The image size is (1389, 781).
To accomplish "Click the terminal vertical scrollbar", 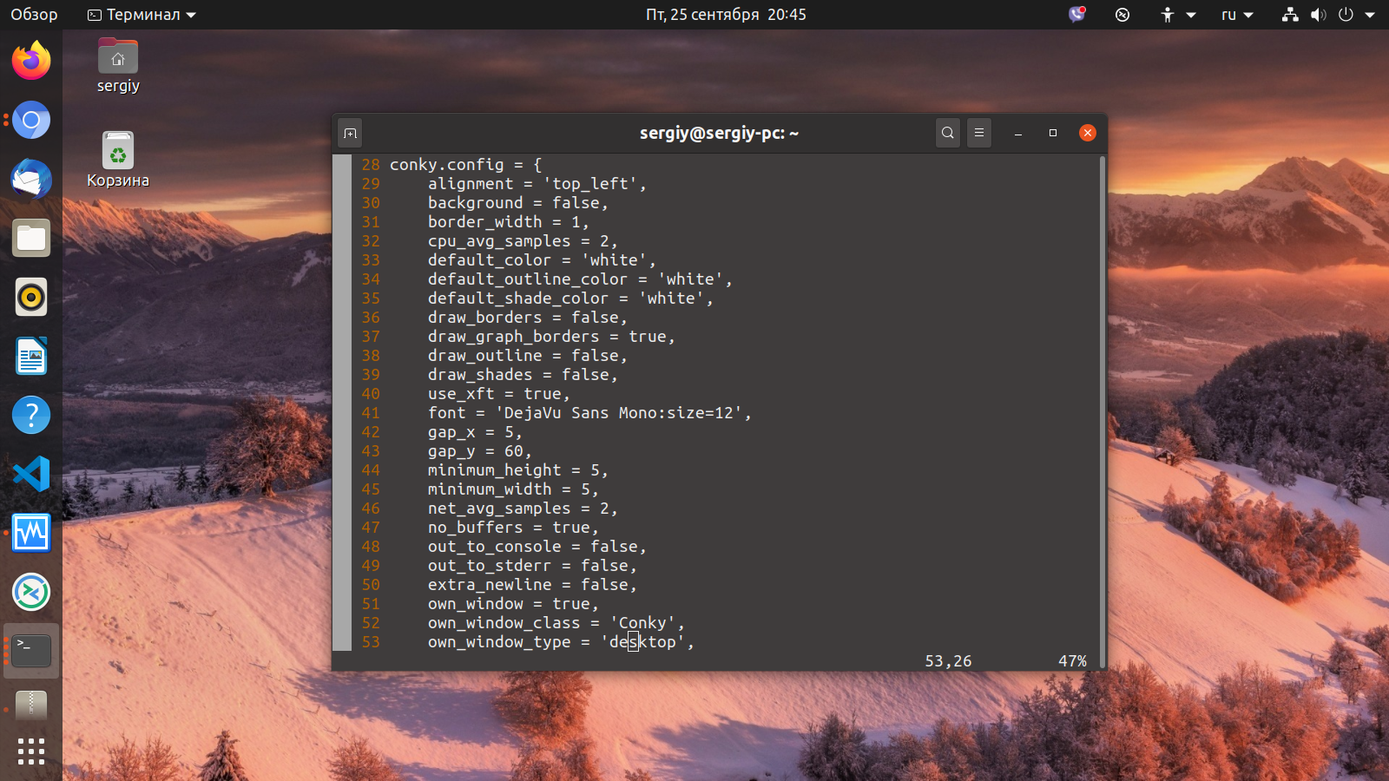I will (x=1103, y=411).
